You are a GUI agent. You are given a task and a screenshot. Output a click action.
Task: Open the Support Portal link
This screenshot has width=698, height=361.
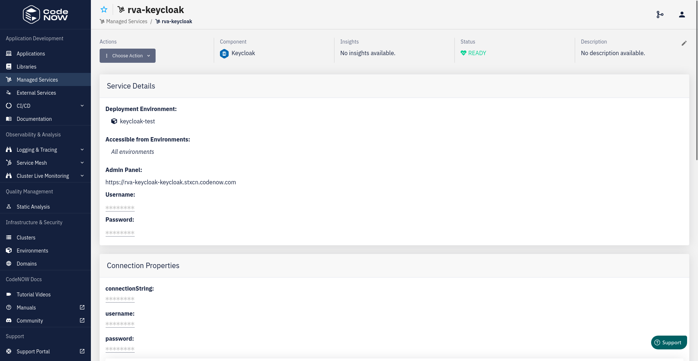coord(45,351)
